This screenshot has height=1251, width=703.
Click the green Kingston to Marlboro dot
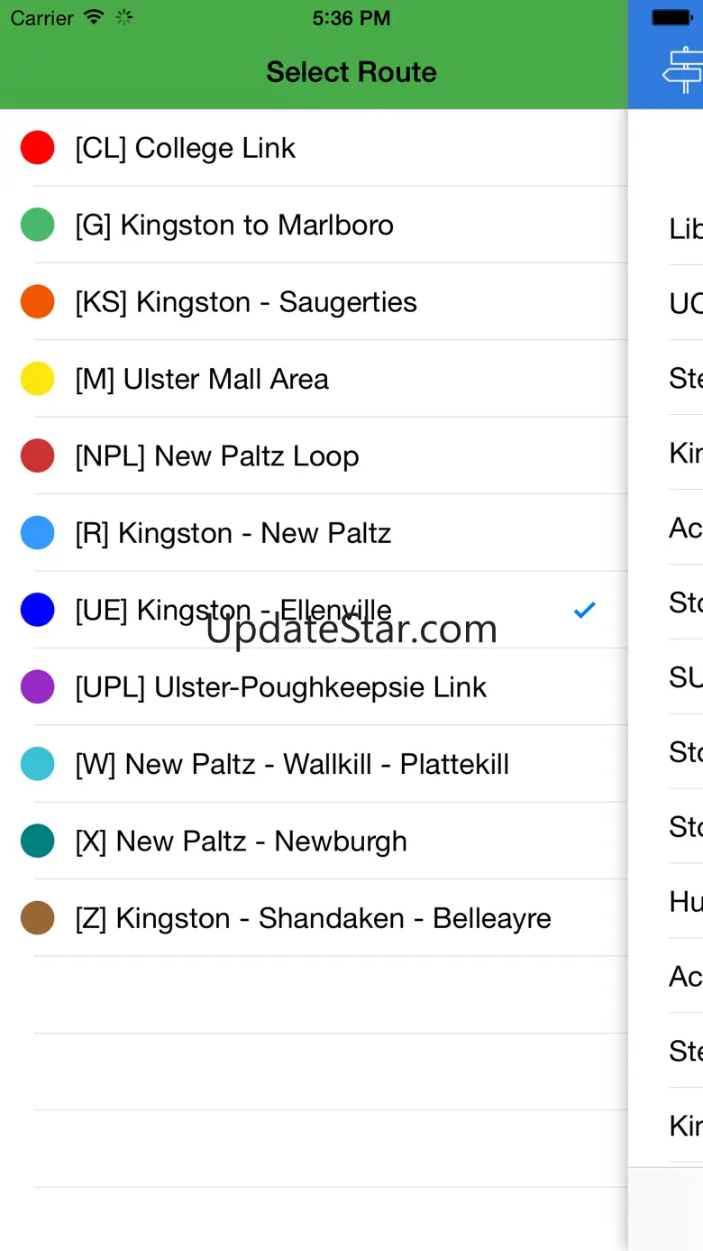click(x=38, y=225)
